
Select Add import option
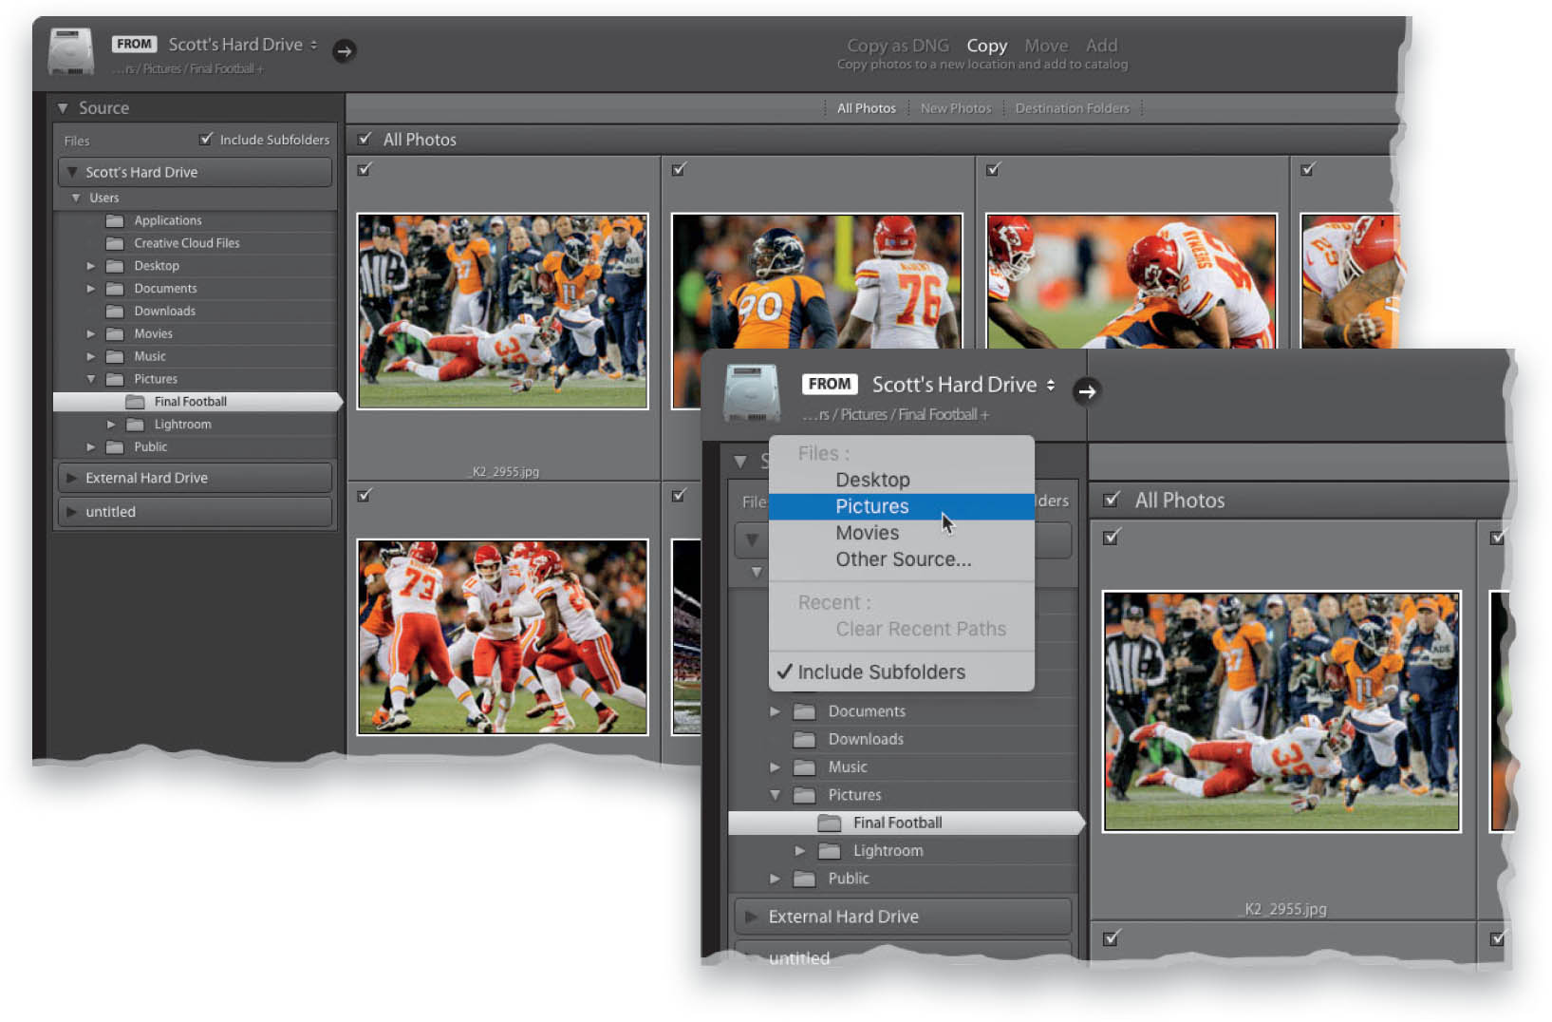point(1101,45)
